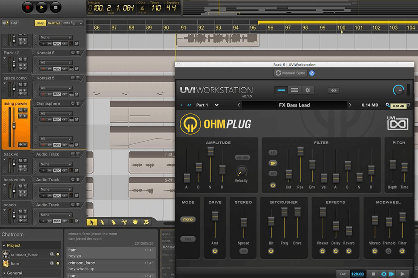Open Omnisphere editor E button
This screenshot has height=278, width=418.
click(78, 103)
